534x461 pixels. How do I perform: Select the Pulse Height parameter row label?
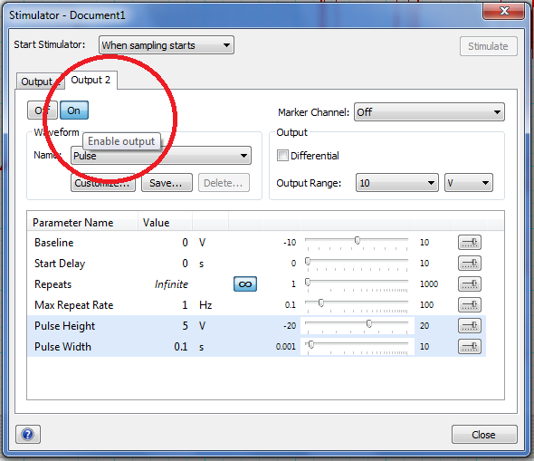point(64,326)
